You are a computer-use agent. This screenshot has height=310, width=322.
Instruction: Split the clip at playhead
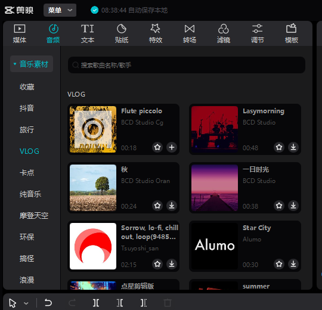[x=96, y=303]
